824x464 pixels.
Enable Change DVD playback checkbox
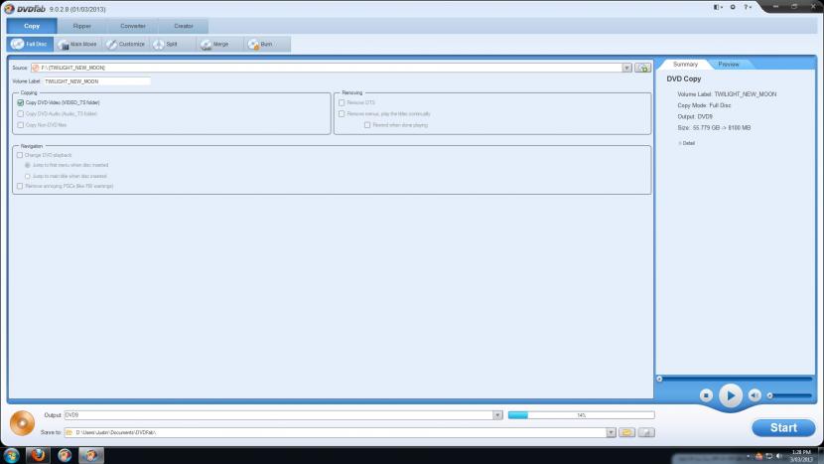pos(20,155)
